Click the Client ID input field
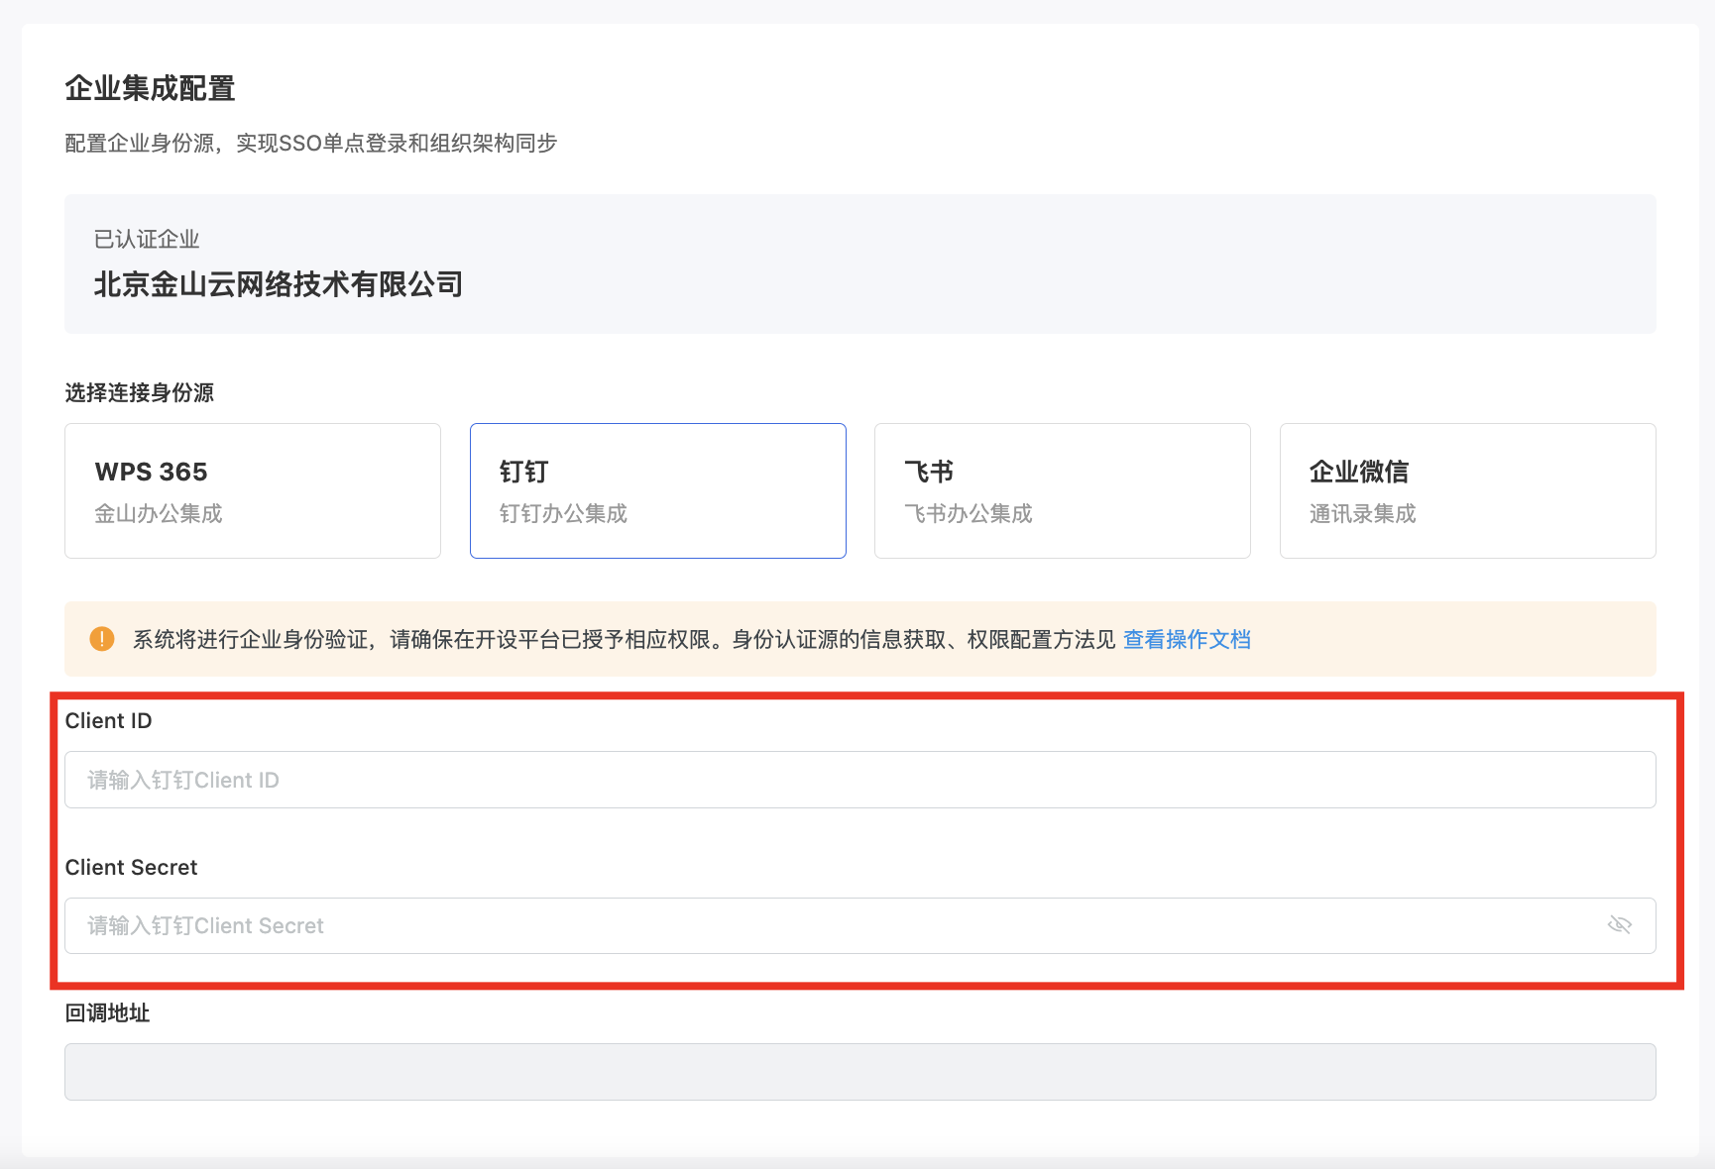 (x=860, y=780)
